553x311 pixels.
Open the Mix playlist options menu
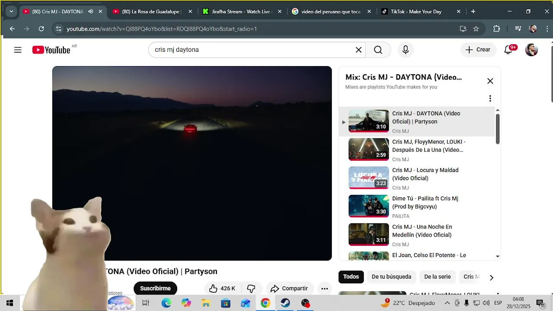tap(490, 98)
